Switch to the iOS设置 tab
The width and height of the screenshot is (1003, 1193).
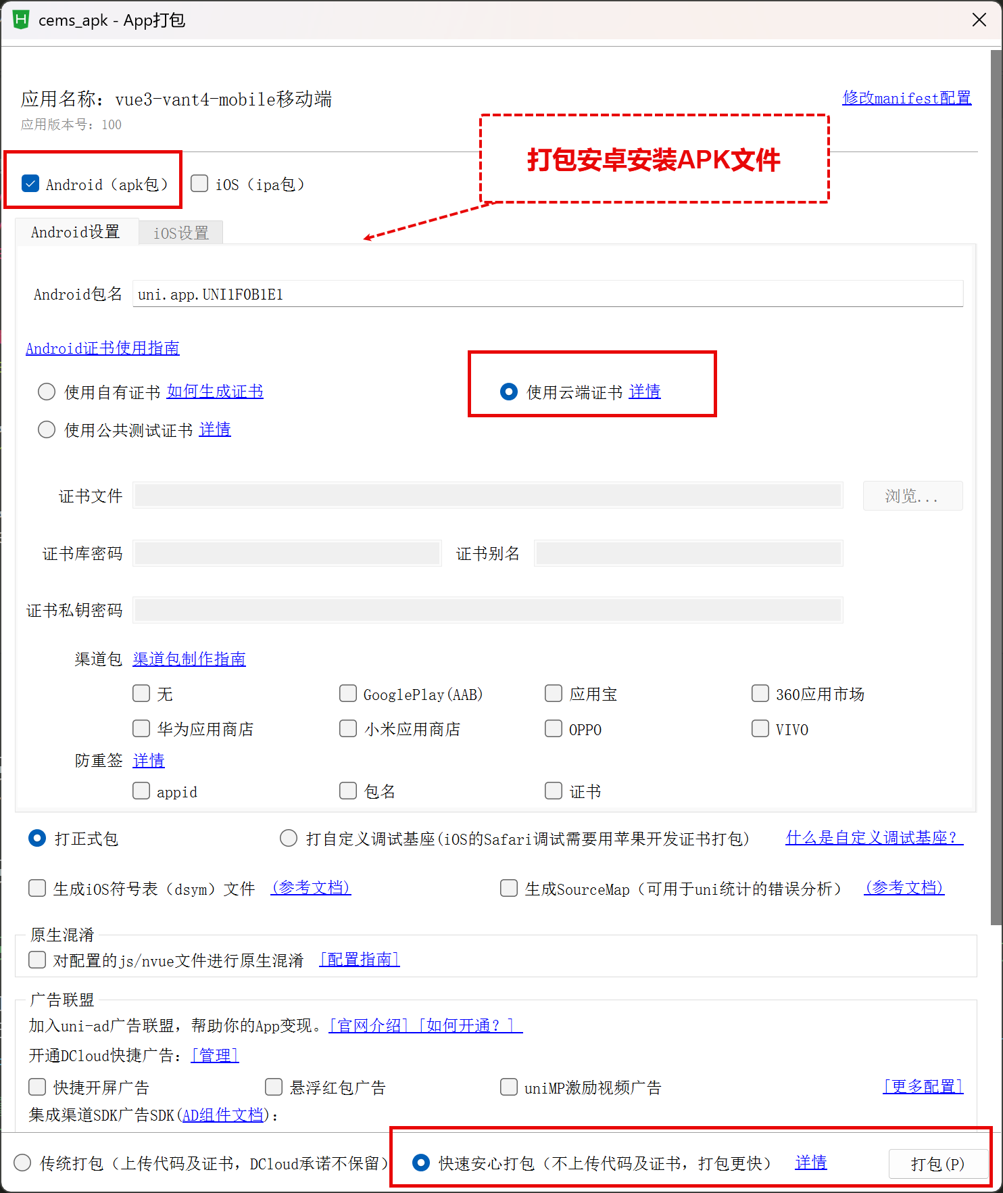(180, 233)
